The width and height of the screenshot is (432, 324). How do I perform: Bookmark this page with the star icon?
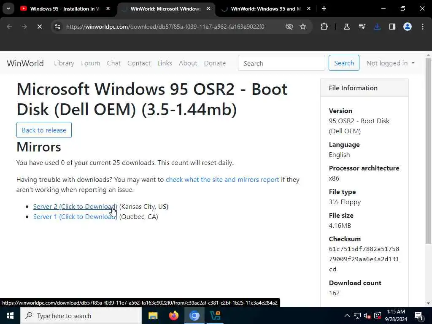[303, 27]
